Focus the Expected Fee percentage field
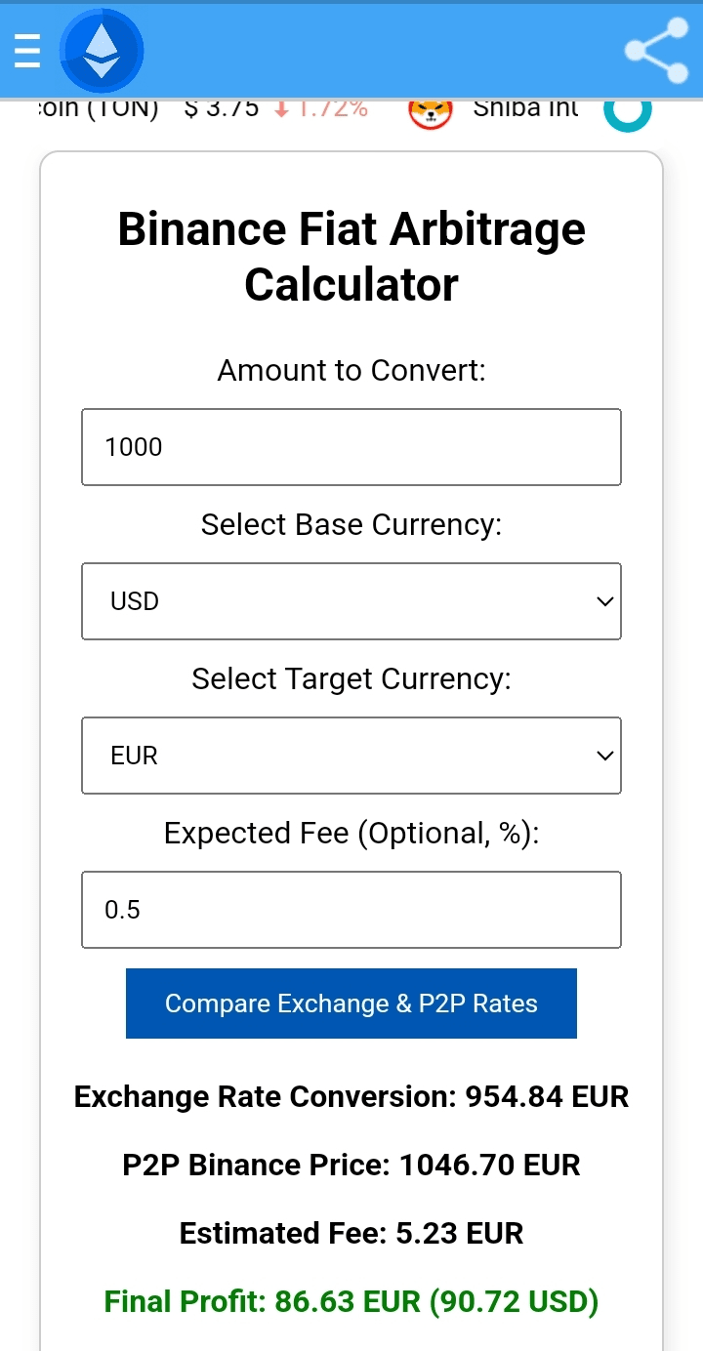 pyautogui.click(x=351, y=910)
